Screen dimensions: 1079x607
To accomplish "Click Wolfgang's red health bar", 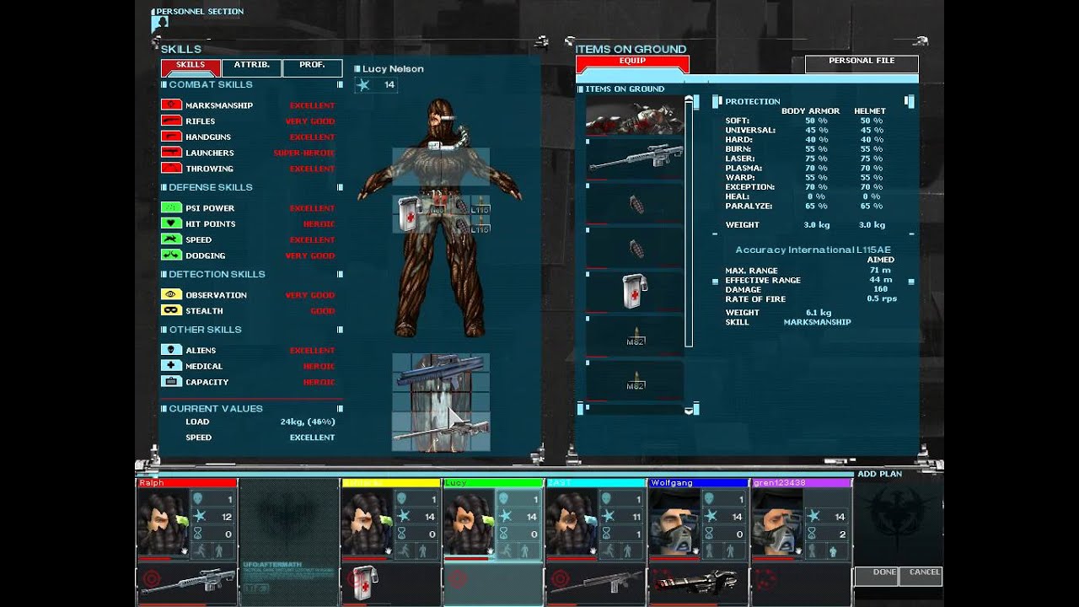I will point(674,559).
